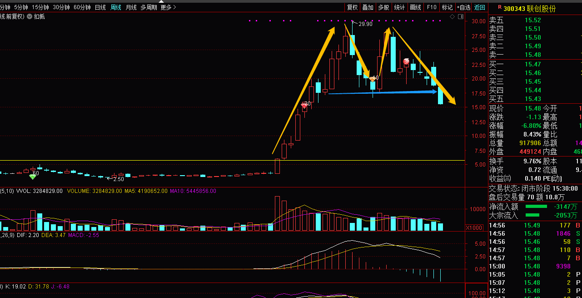Select the blue horizontal arrow line on chart

click(x=382, y=93)
